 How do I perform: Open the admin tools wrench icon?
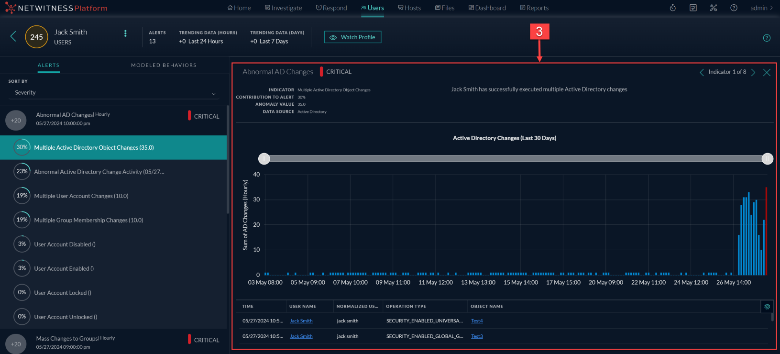(x=713, y=8)
